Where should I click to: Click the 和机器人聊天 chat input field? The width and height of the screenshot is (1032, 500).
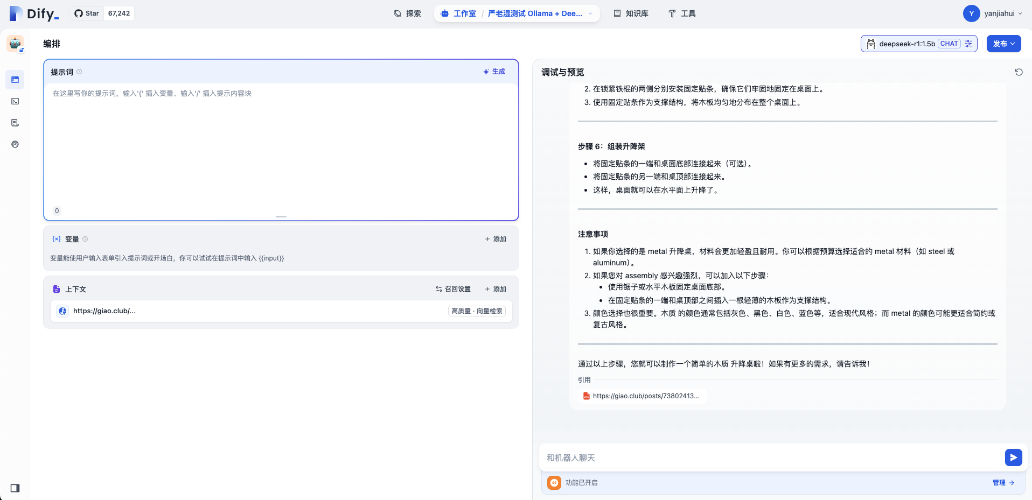(770, 457)
